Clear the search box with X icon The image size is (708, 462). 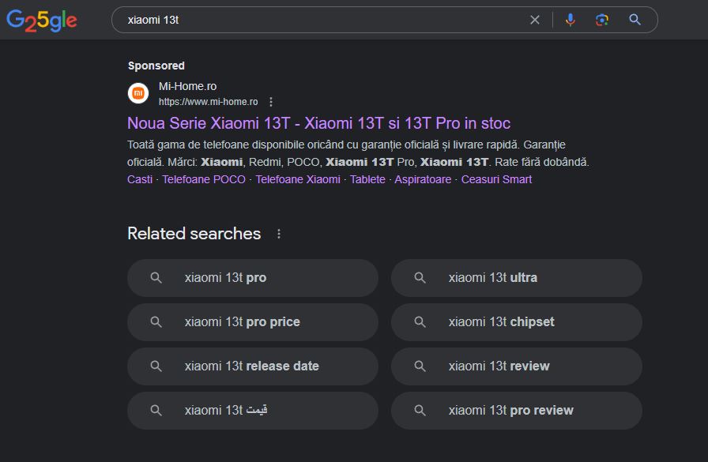coord(535,20)
